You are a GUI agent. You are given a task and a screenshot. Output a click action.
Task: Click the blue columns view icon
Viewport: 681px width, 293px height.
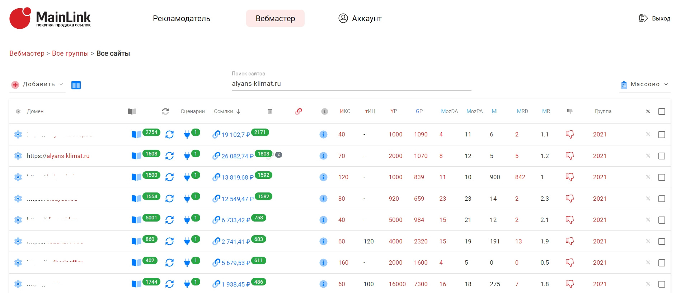[x=76, y=85]
